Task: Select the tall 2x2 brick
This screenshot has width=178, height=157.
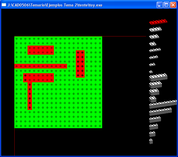Action: pyautogui.click(x=153, y=99)
